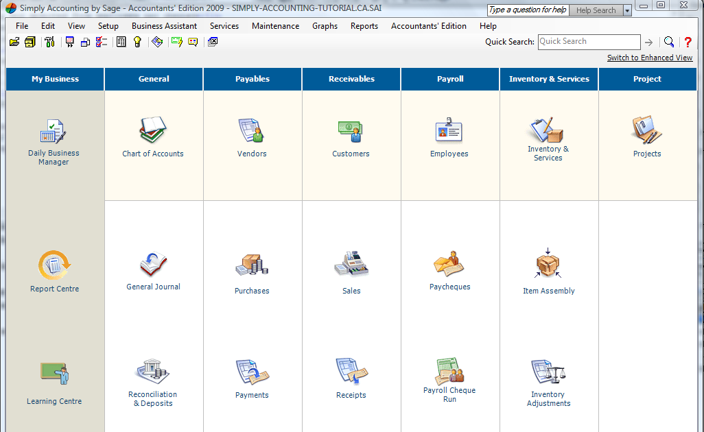This screenshot has width=704, height=432.
Task: Click the magnifying glass search icon
Action: pos(669,42)
